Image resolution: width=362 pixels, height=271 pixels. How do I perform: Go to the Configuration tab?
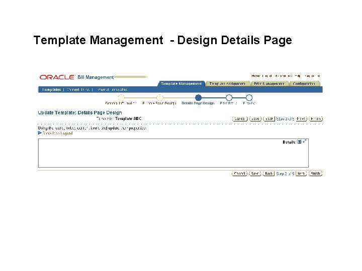coord(304,84)
